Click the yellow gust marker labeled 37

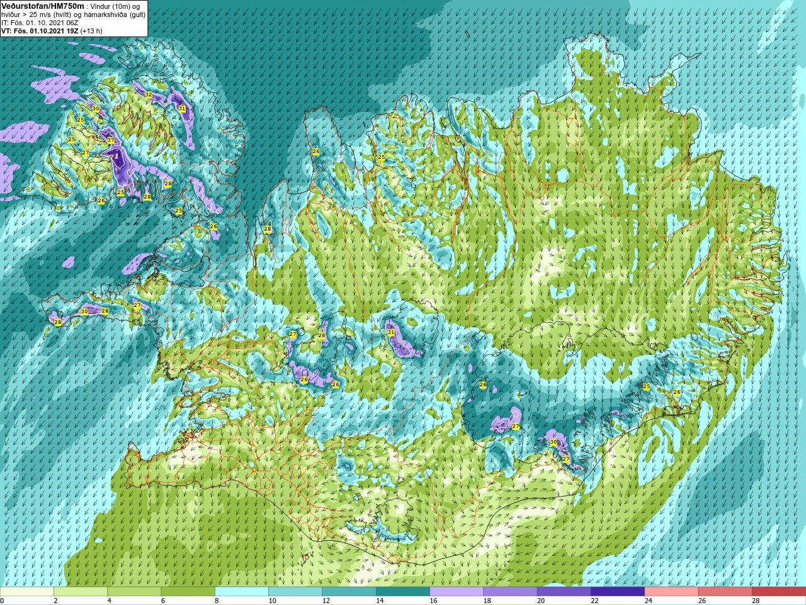coord(111,140)
